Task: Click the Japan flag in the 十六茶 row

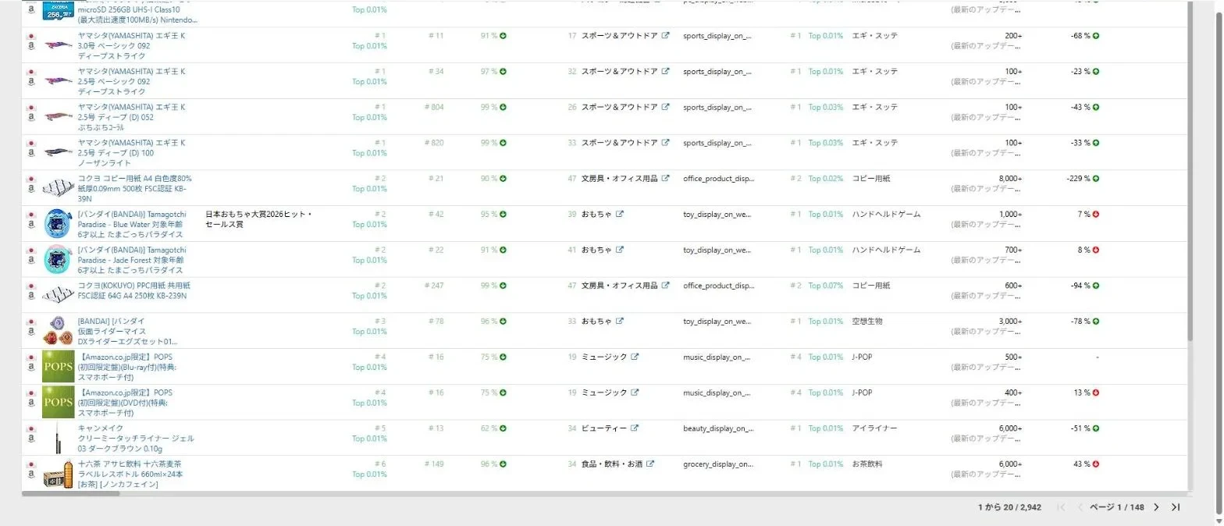Action: [x=32, y=464]
